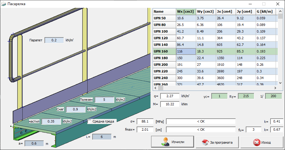Focus the Полезен load input field
Screen dimensions: 285x150
pos(104,100)
